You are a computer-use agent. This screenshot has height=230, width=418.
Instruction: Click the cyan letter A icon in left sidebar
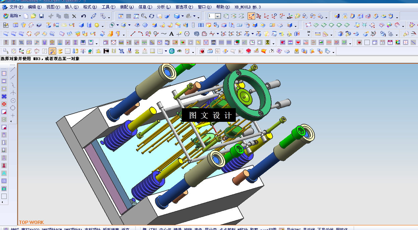click(x=4, y=173)
